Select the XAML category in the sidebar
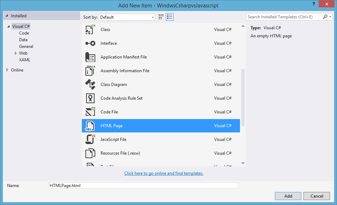This screenshot has width=337, height=205. tap(24, 60)
